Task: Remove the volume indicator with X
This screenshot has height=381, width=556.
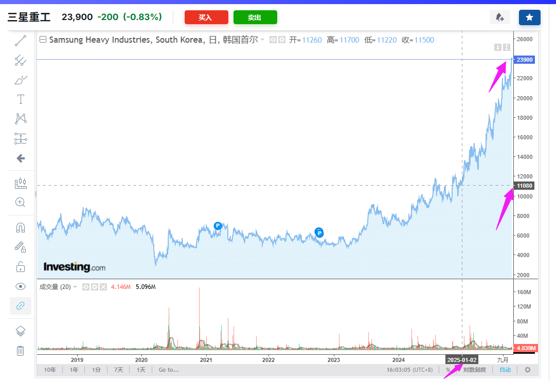Action: point(103,287)
